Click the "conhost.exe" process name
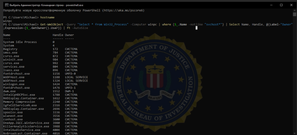The width and height of the screenshot is (297, 135). [x=13, y=119]
